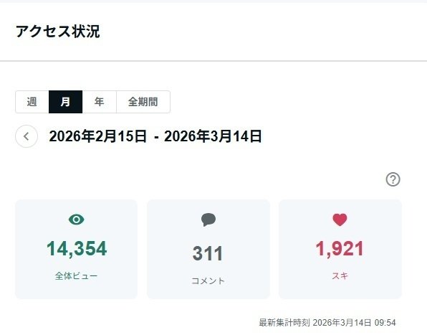Click the help question mark icon
Screen dimensions: 427x335
click(393, 179)
